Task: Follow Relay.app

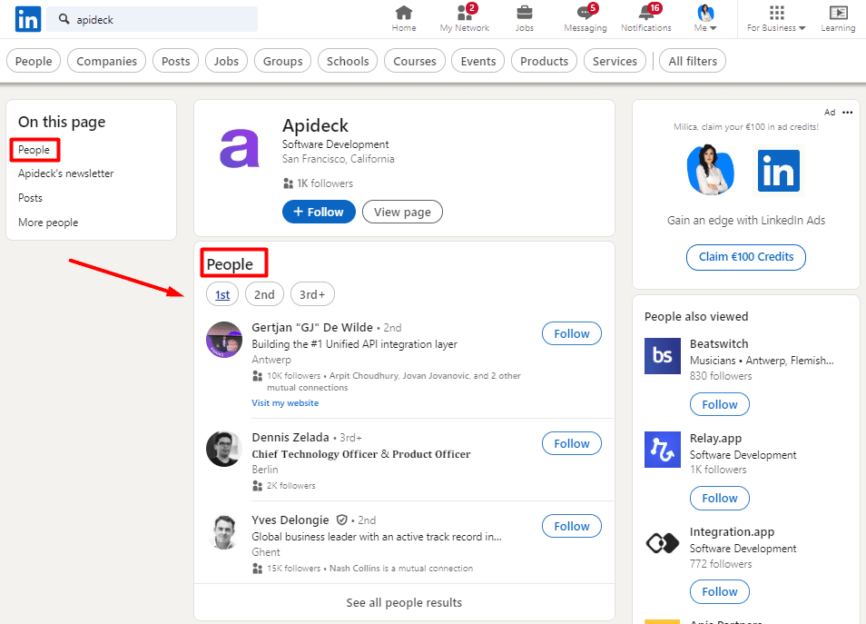Action: pos(720,498)
